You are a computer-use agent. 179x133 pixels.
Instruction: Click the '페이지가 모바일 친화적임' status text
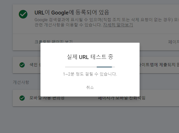point(122,98)
